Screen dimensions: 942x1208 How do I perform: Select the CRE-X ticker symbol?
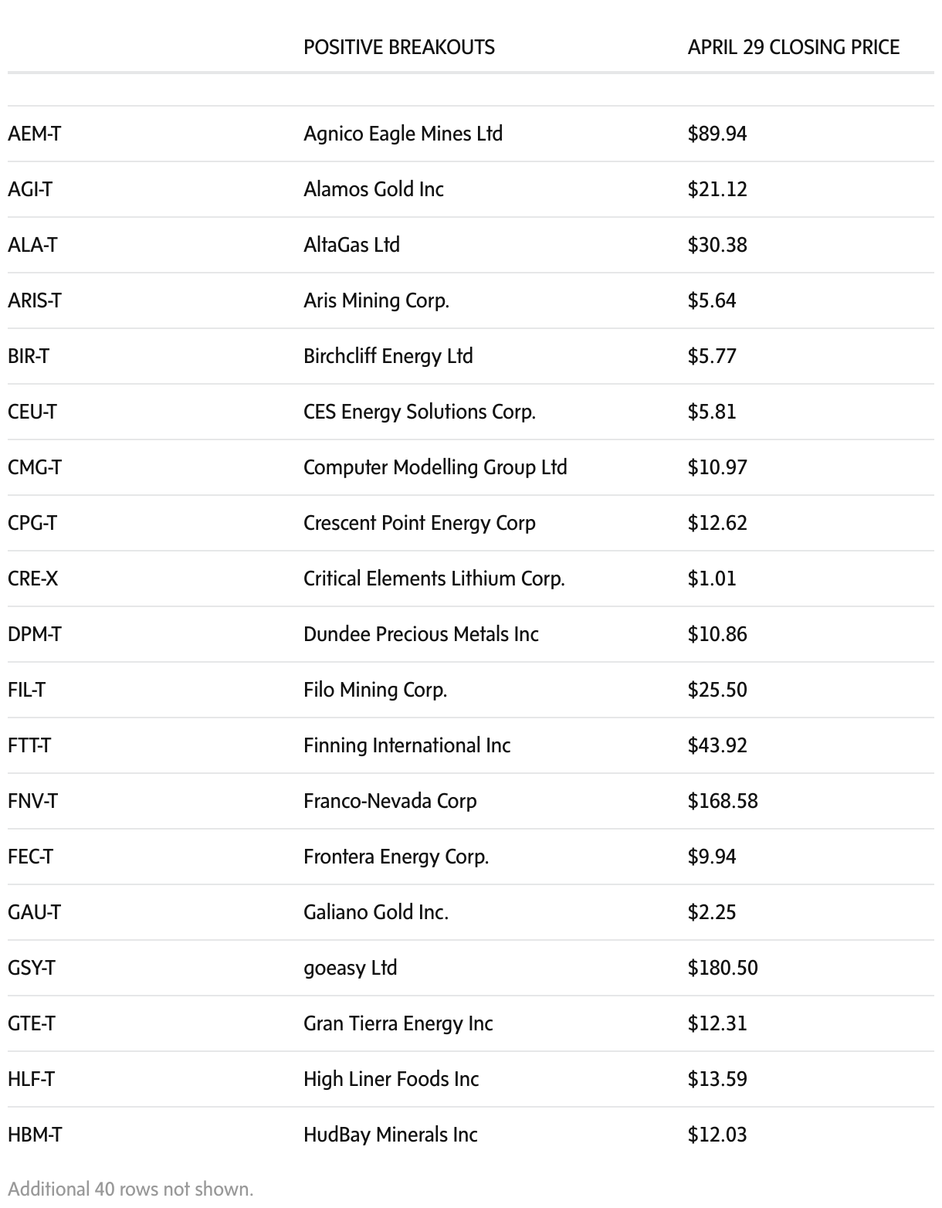[32, 579]
